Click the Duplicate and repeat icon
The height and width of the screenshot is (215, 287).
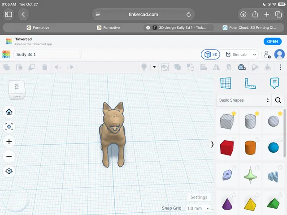(x=32, y=67)
